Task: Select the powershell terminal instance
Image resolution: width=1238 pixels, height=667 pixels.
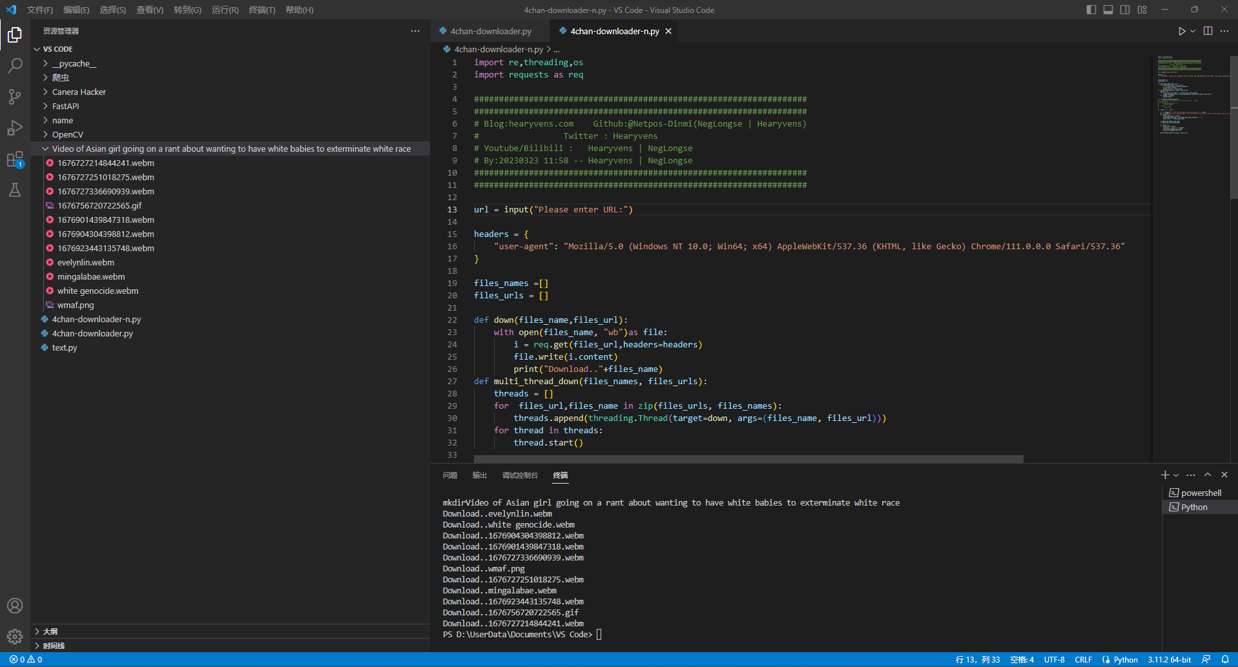Action: click(1200, 493)
